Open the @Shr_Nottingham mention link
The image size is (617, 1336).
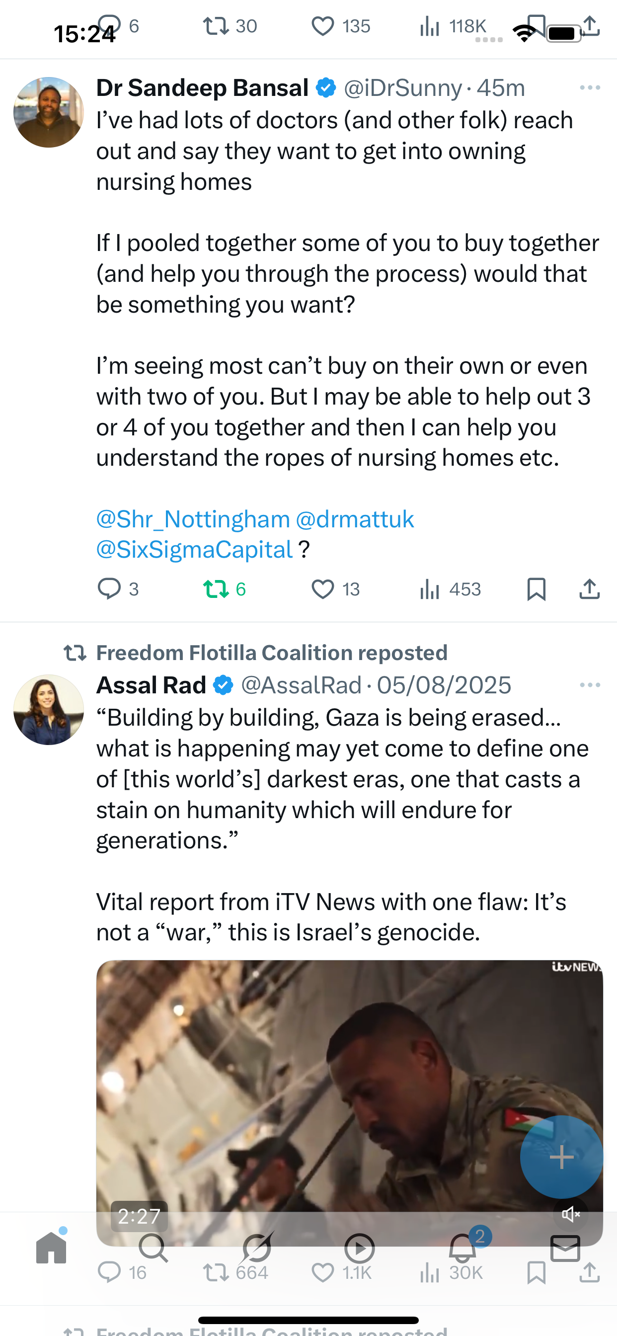coord(193,519)
